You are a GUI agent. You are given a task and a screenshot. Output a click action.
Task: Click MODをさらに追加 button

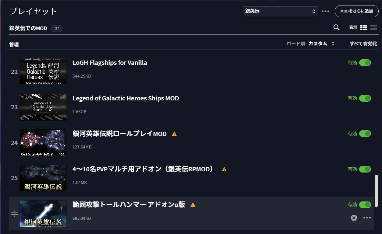pyautogui.click(x=356, y=11)
